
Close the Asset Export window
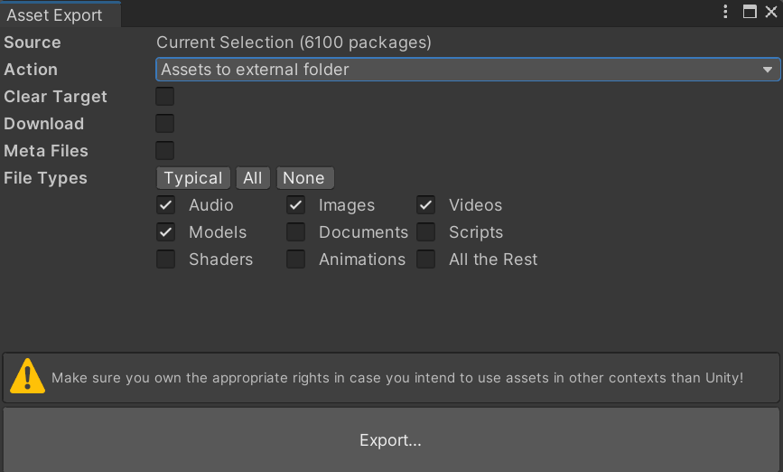771,12
